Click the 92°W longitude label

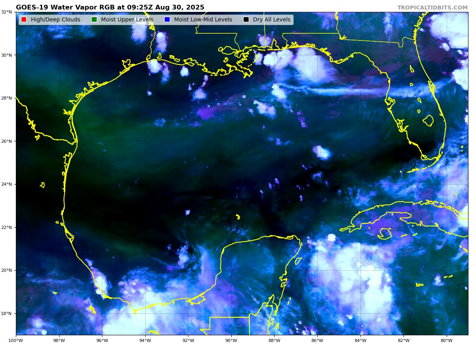tap(188, 340)
